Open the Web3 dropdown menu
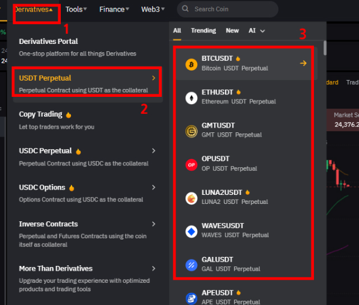 153,9
